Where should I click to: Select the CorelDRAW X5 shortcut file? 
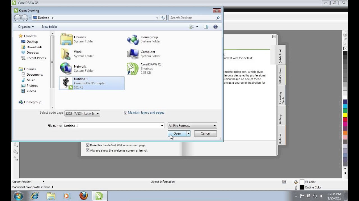tap(144, 68)
